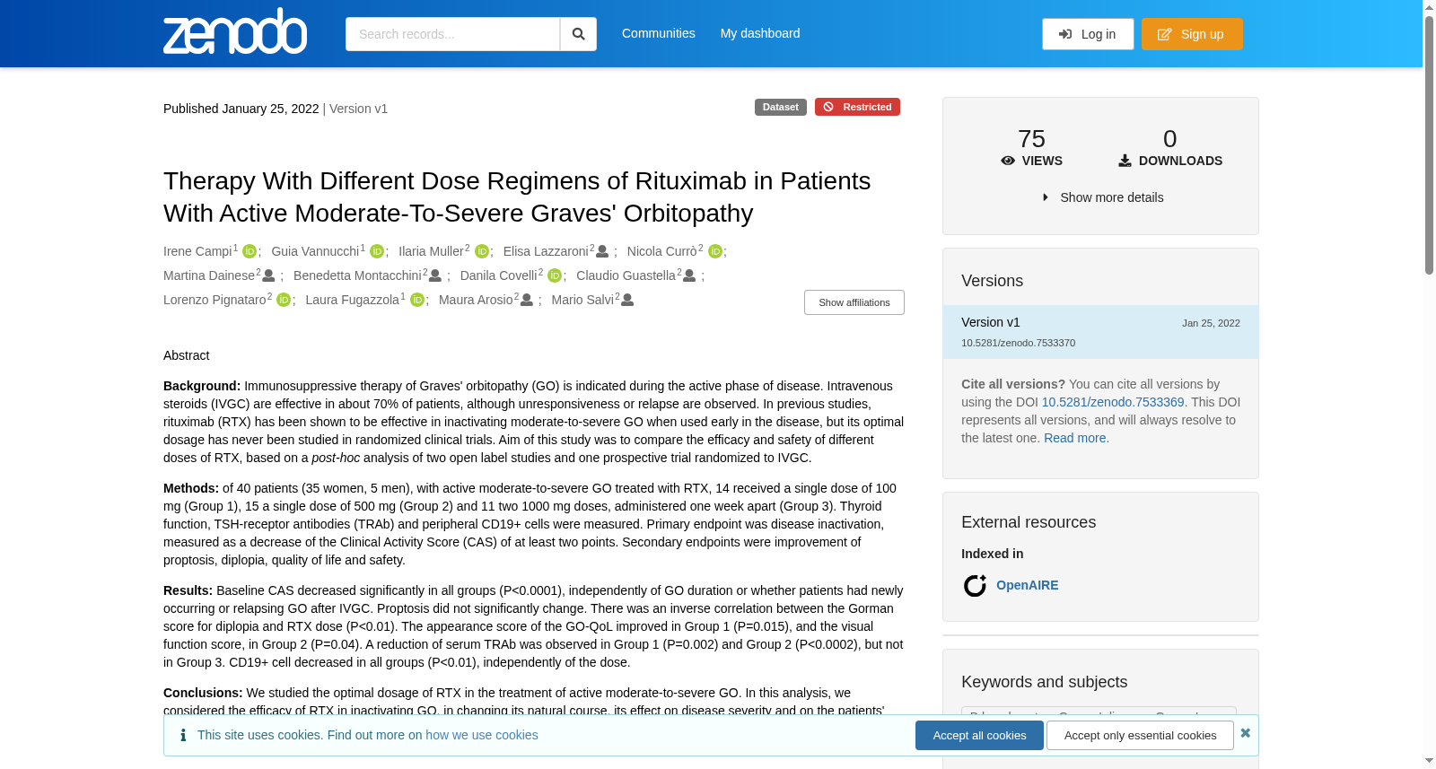The image size is (1436, 769).
Task: Click person icon beside Maura Arosio
Action: coord(527,300)
